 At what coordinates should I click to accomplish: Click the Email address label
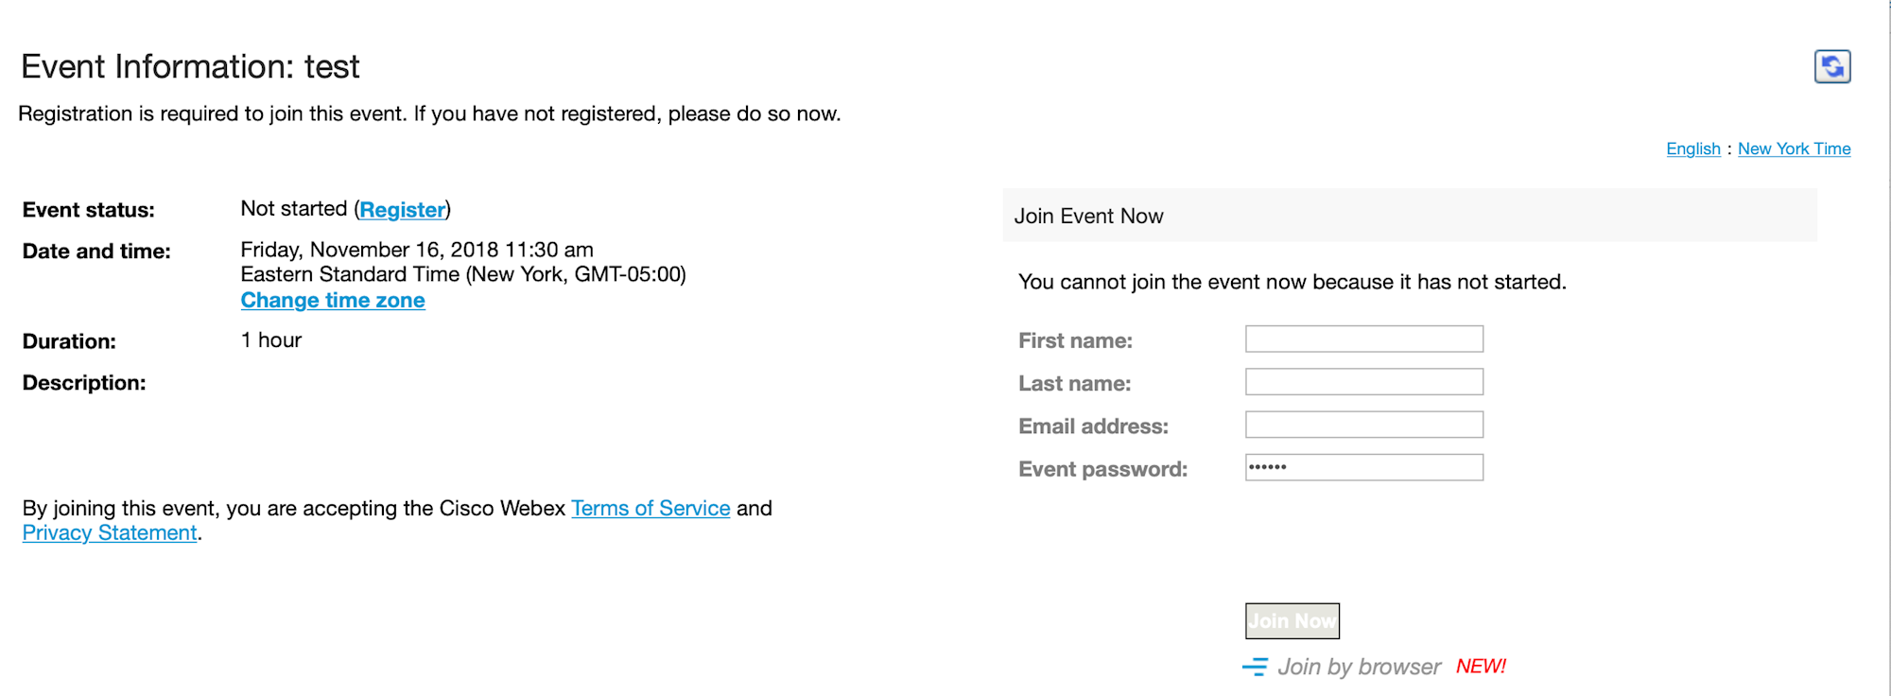(x=1093, y=427)
